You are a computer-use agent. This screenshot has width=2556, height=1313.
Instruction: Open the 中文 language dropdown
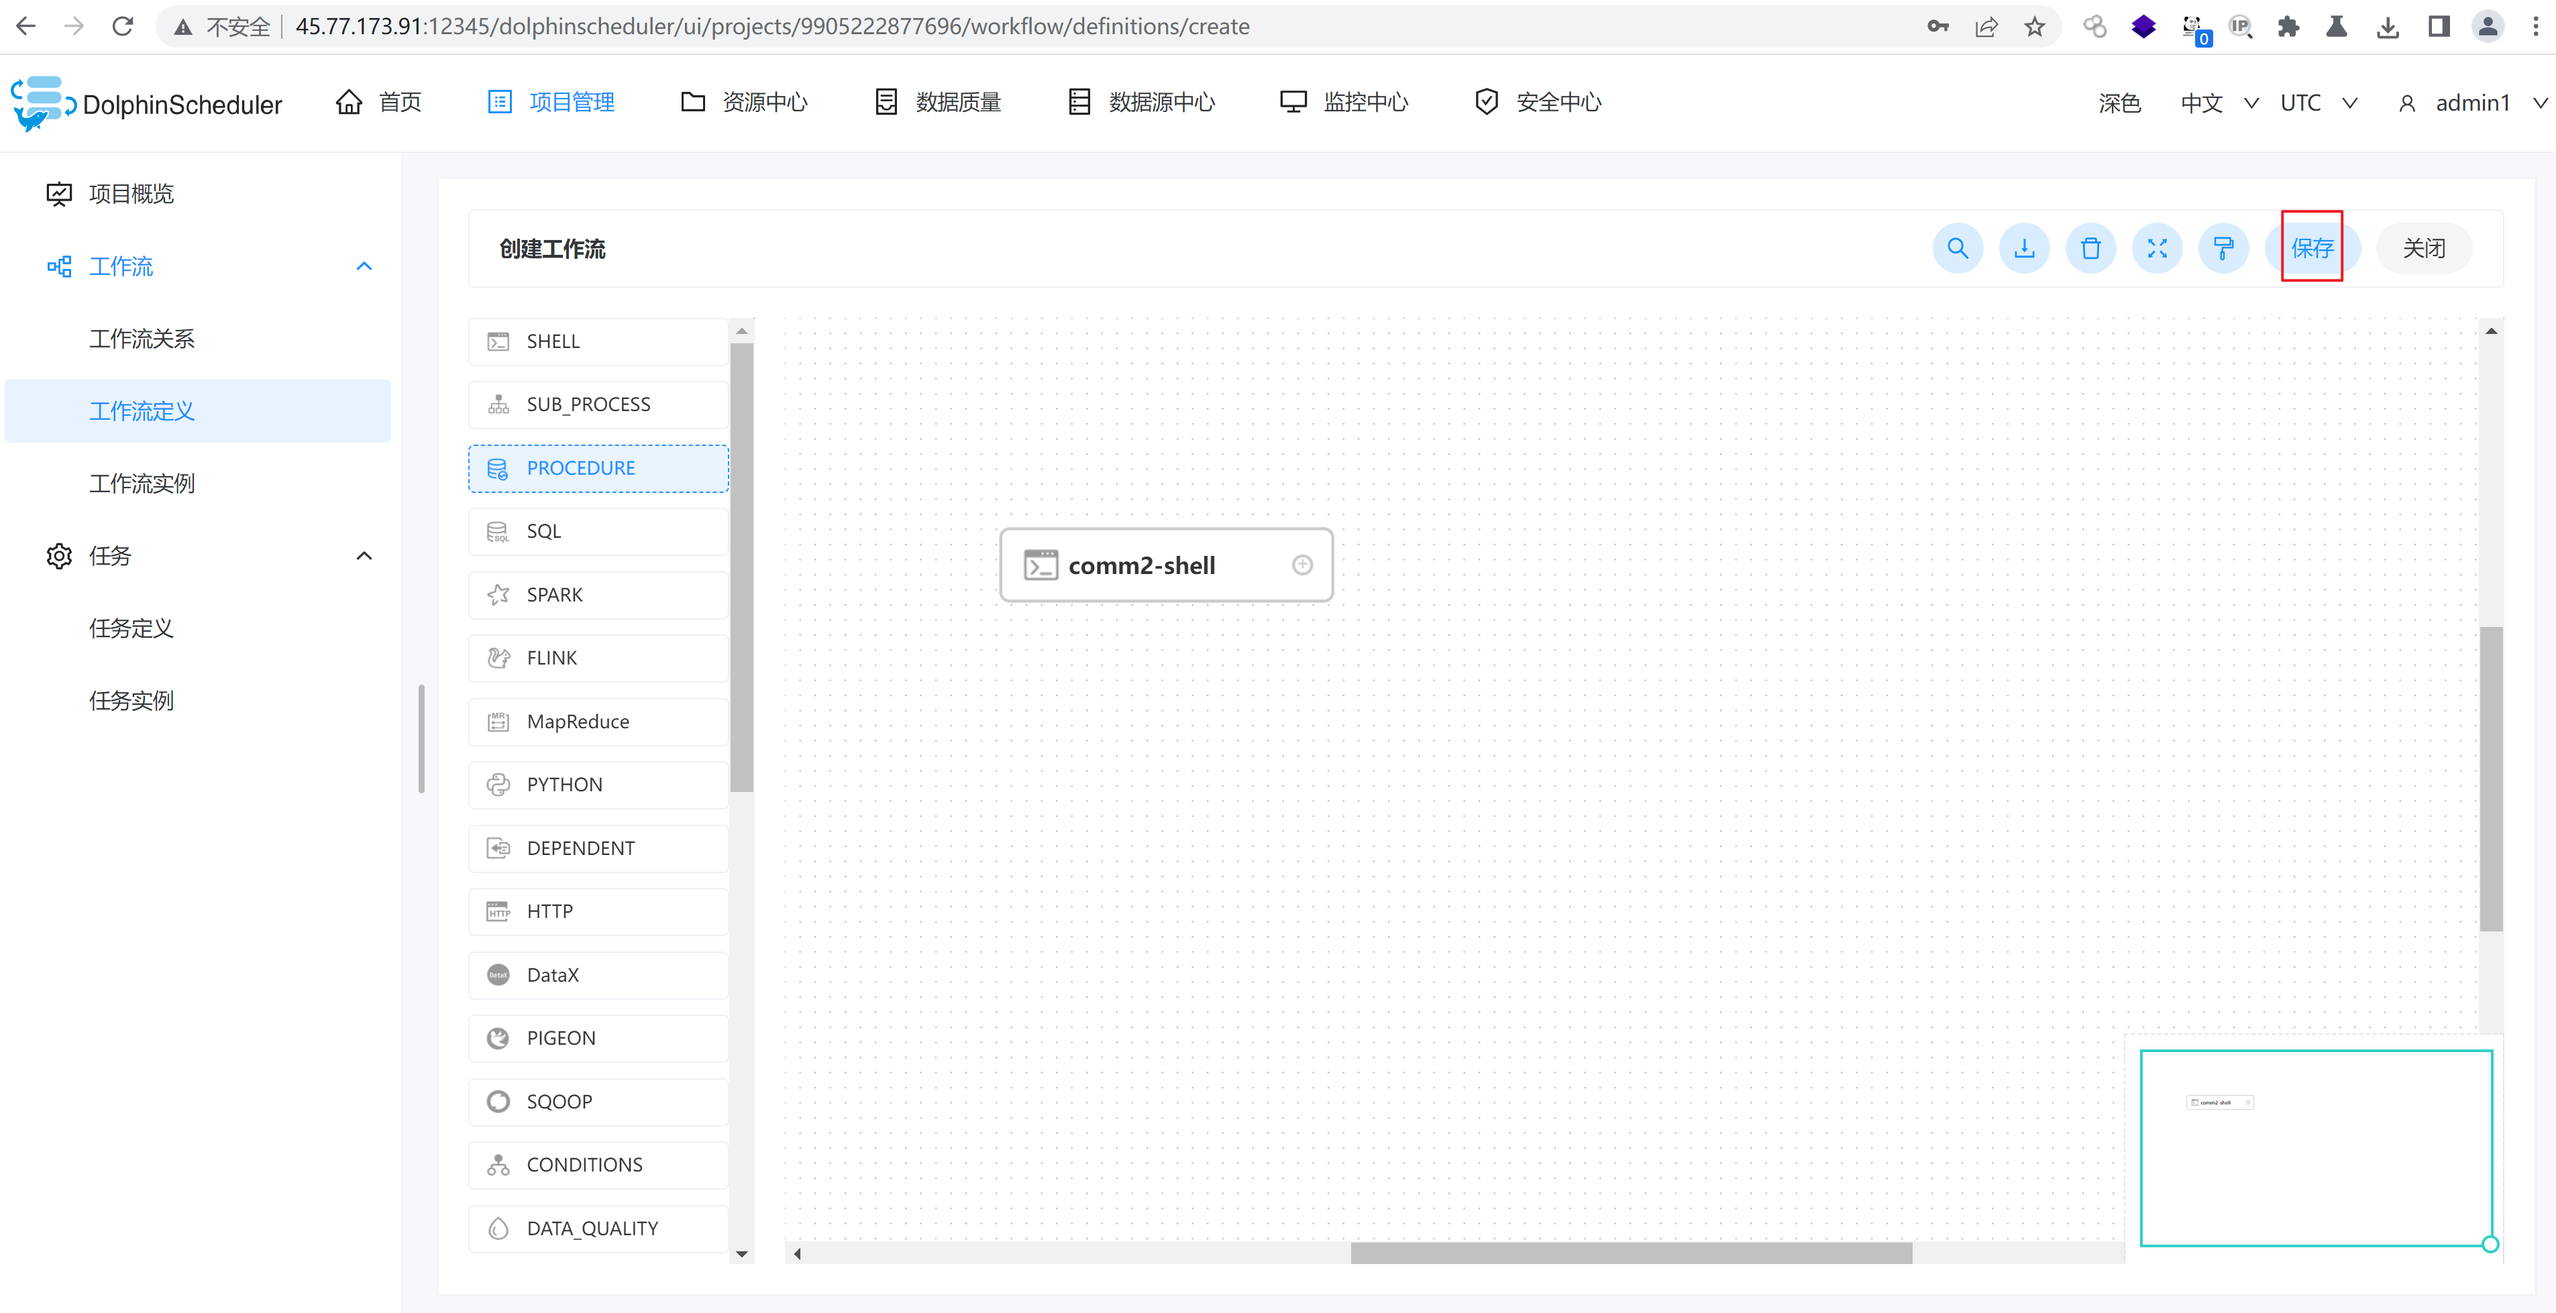tap(2218, 103)
